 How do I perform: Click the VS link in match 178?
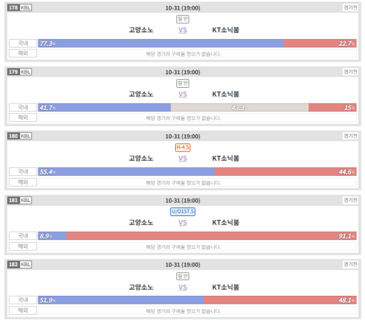click(x=182, y=30)
